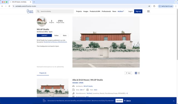Follow the MH.AP Studio office
This screenshot has width=178, height=104.
pyautogui.click(x=56, y=35)
